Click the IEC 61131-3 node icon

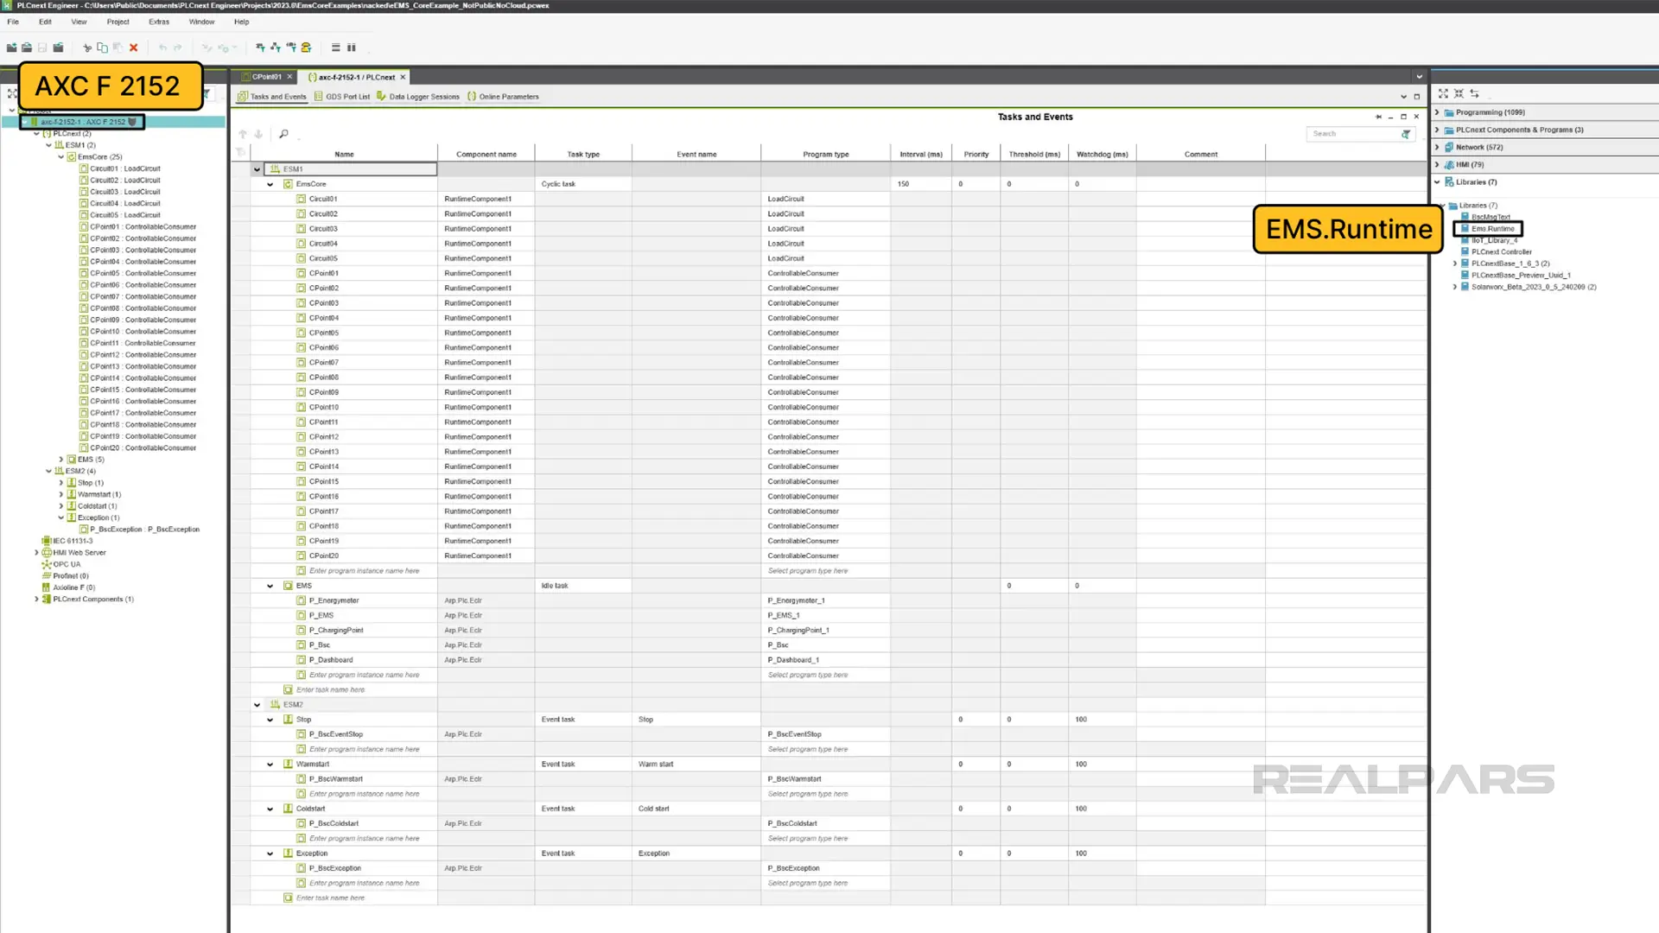pos(47,541)
